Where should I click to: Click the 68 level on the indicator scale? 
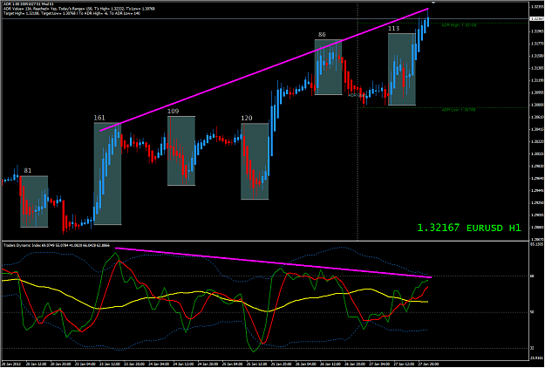click(x=533, y=276)
